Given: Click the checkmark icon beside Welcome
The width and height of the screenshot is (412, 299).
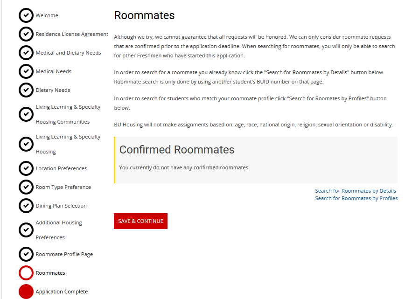Looking at the screenshot, I should tap(26, 15).
